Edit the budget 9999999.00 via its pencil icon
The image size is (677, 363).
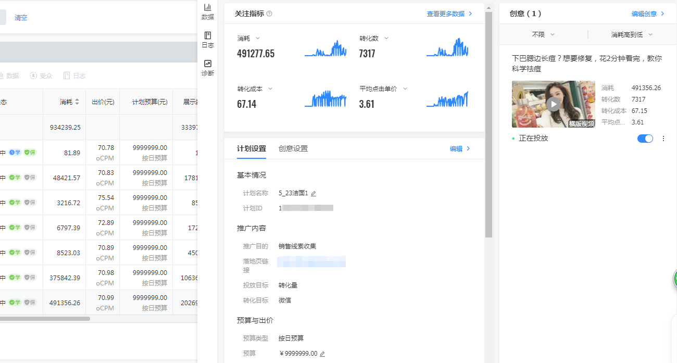pos(322,353)
